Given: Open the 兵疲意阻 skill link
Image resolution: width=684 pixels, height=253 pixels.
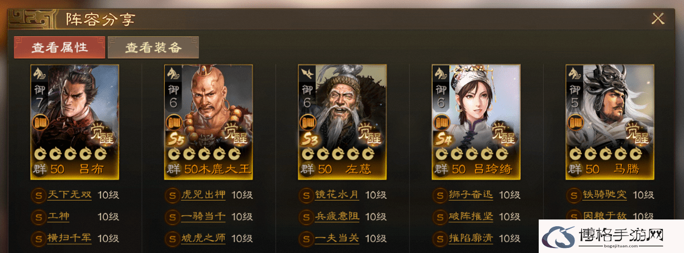Looking at the screenshot, I should [337, 217].
